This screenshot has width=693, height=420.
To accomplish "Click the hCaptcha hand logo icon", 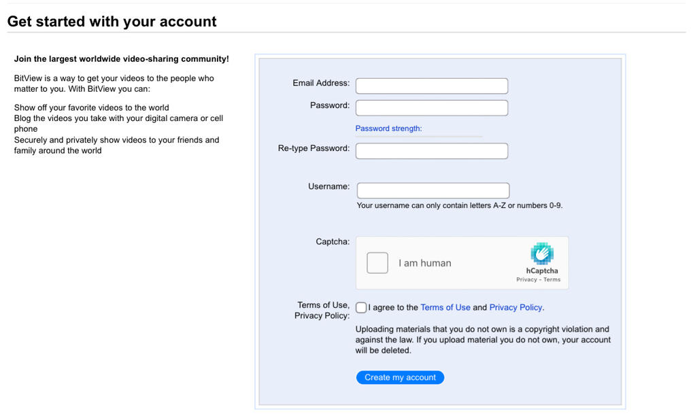I will [542, 253].
